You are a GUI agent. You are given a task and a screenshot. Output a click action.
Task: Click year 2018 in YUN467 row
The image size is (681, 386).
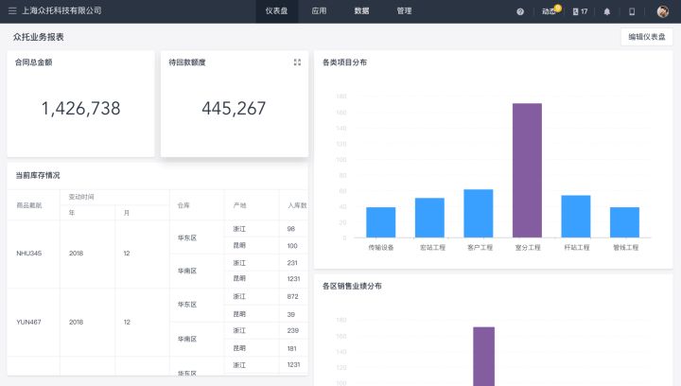76,322
